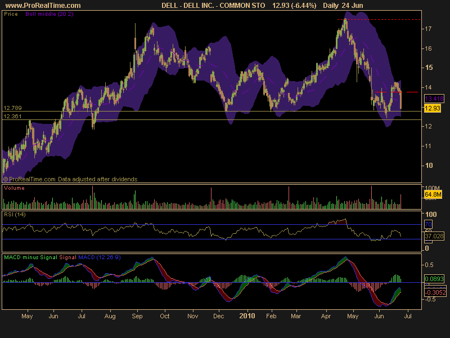The height and width of the screenshot is (338, 450).
Task: Click the 100 RSI axis label
Action: 431,215
